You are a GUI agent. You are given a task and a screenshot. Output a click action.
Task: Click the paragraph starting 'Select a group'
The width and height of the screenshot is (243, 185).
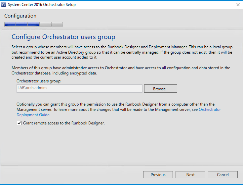click(121, 52)
